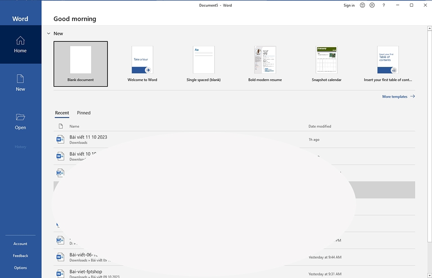Open Word Options
The width and height of the screenshot is (432, 278).
pyautogui.click(x=20, y=268)
